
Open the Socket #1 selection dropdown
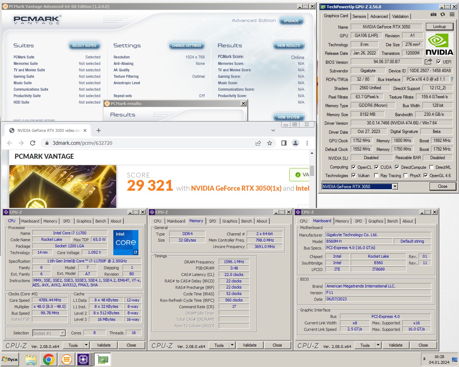[63, 333]
